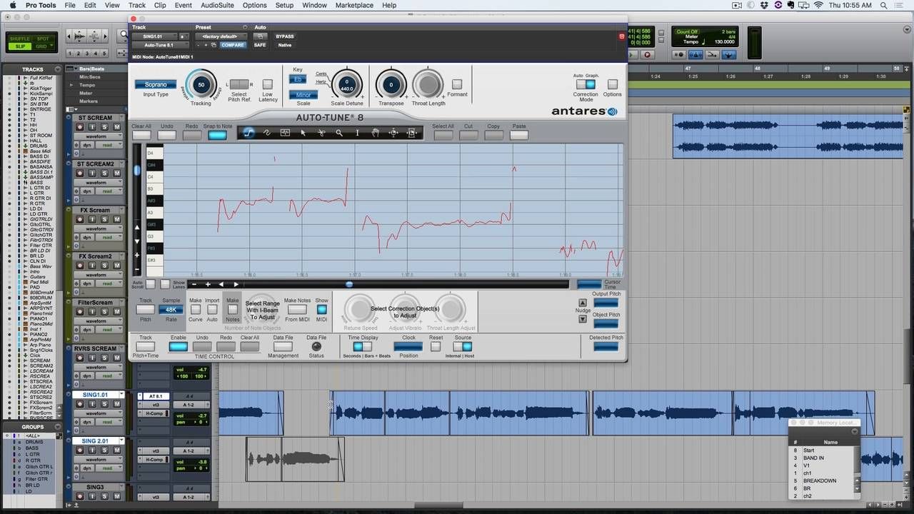Mute the FX Scream track
Viewport: 914px width, 514px height.
(116, 220)
